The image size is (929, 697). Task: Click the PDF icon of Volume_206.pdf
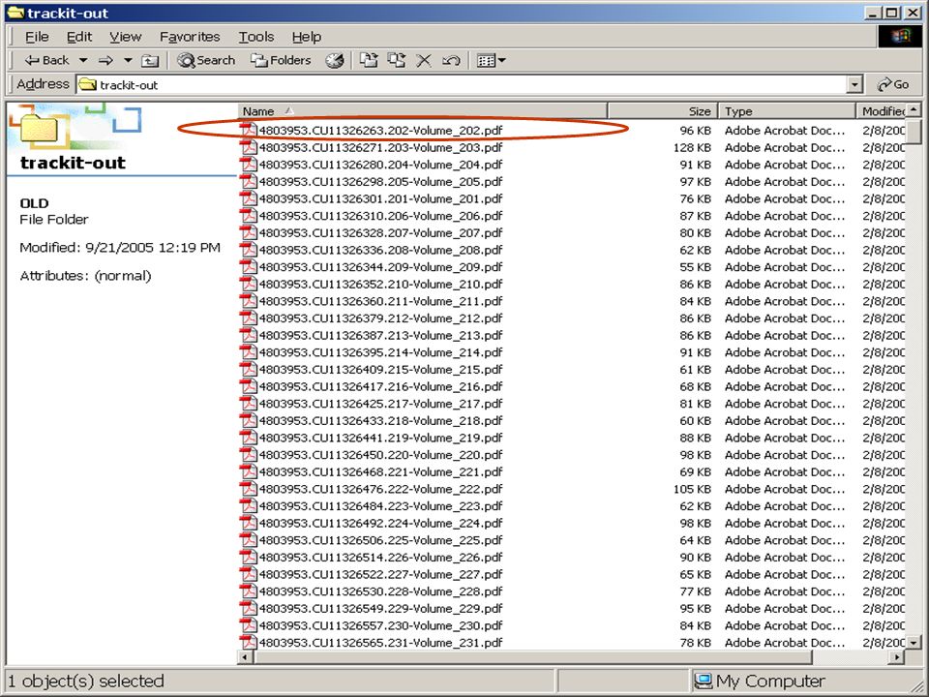click(249, 216)
